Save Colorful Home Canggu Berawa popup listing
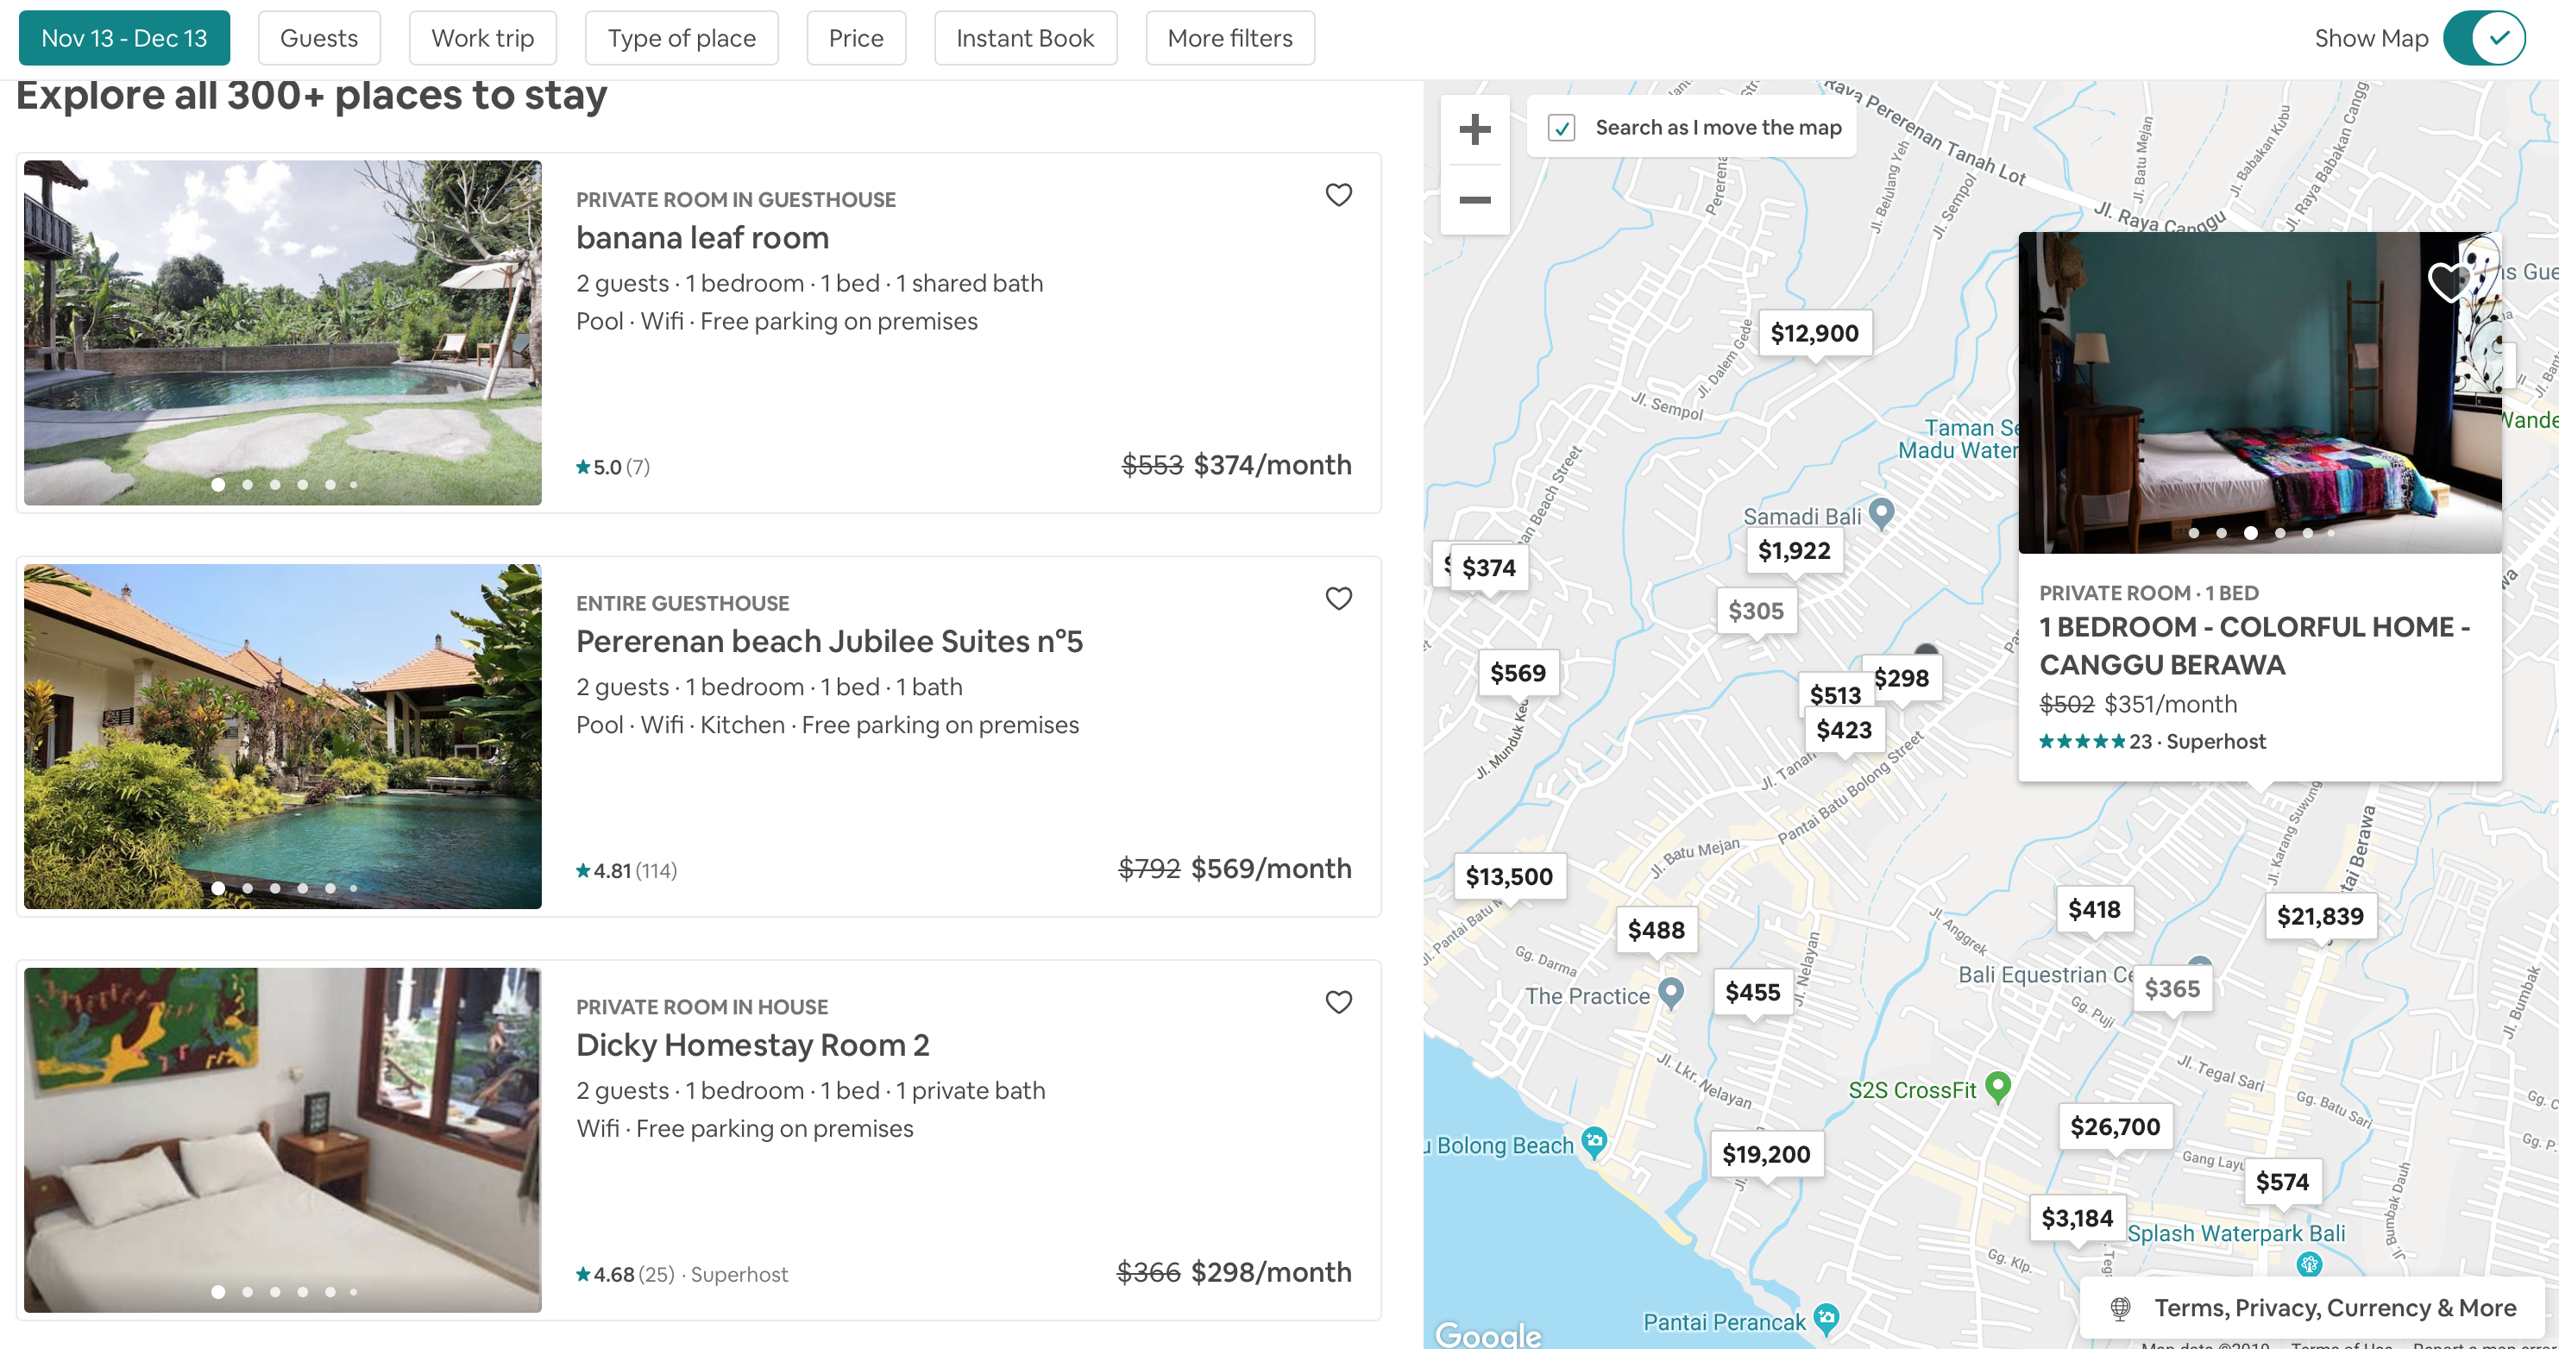 coord(2448,282)
